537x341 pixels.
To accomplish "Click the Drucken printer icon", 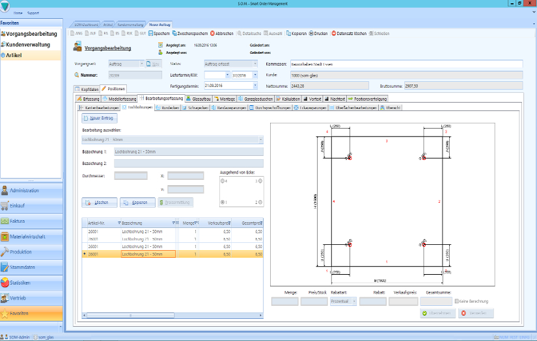I will 311,33.
